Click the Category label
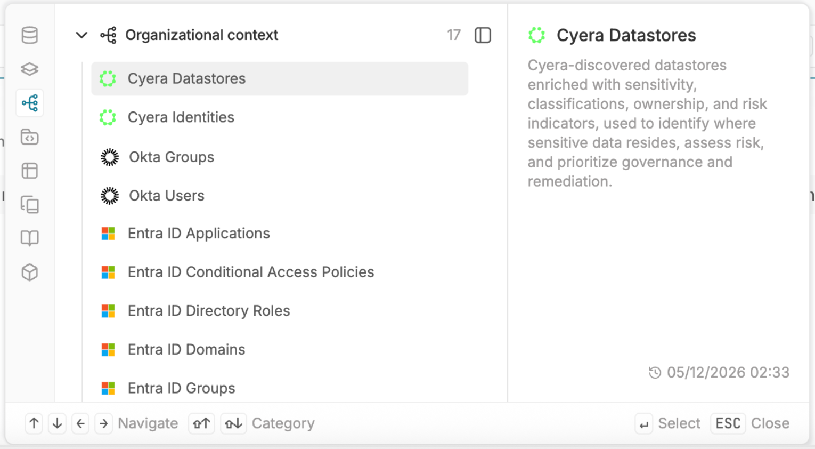The height and width of the screenshot is (449, 815). point(283,423)
